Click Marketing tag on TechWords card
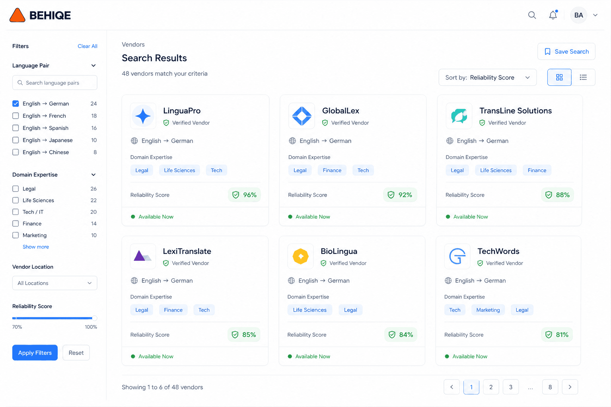The height and width of the screenshot is (407, 611). tap(488, 310)
